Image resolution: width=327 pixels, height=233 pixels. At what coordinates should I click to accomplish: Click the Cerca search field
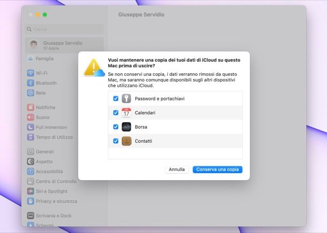click(64, 29)
